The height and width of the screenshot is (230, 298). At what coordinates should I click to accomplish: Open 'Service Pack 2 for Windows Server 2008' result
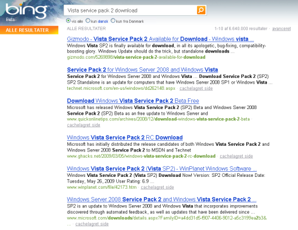click(142, 70)
